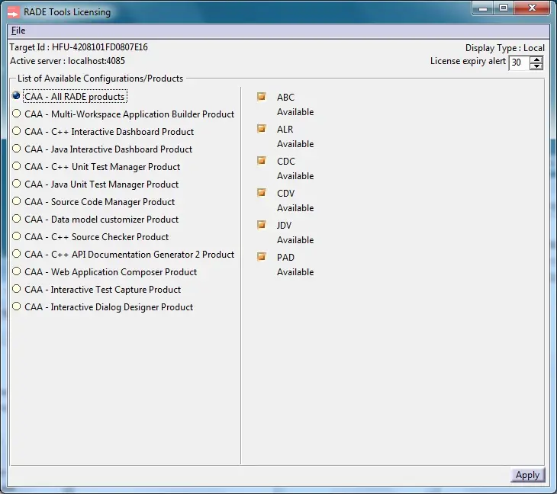Choose Java Interactive Dashboard Product radio

(16, 149)
